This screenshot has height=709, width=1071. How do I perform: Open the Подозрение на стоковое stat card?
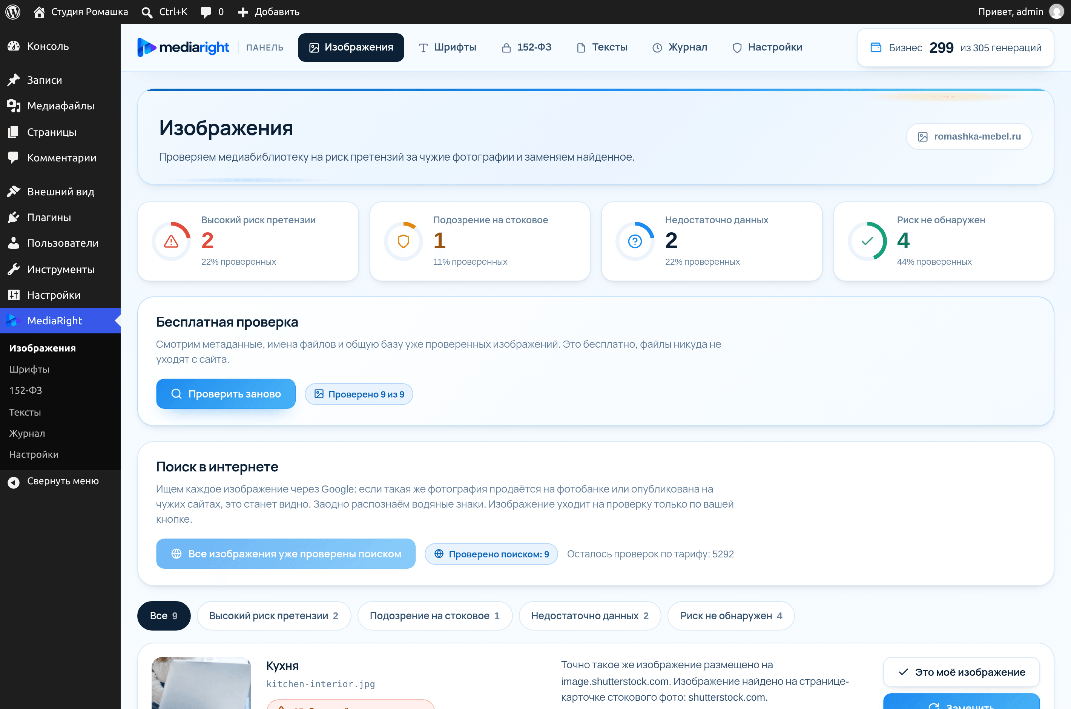480,241
